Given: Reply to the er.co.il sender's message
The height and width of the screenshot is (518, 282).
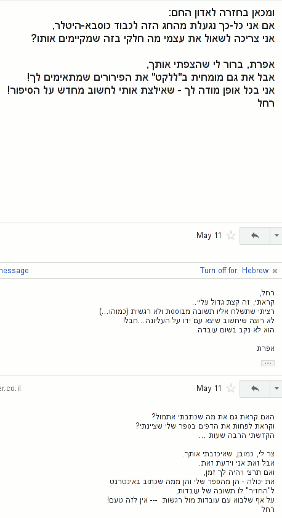Looking at the screenshot, I should (x=255, y=388).
